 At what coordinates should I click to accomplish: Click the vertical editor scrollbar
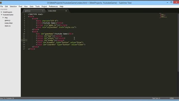(x=178, y=43)
